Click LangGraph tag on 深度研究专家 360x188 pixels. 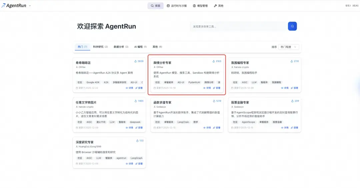tap(137, 158)
